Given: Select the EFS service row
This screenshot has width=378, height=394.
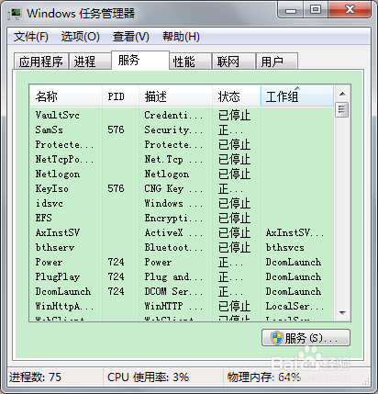Looking at the screenshot, I should pos(182,218).
